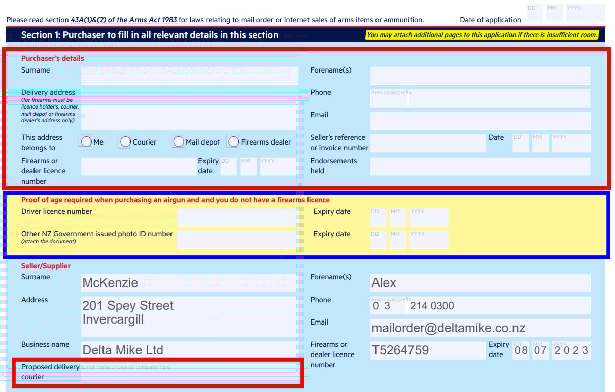This screenshot has width=615, height=392.
Task: Click the Seller's reference or invoice number field
Action: pyautogui.click(x=428, y=142)
